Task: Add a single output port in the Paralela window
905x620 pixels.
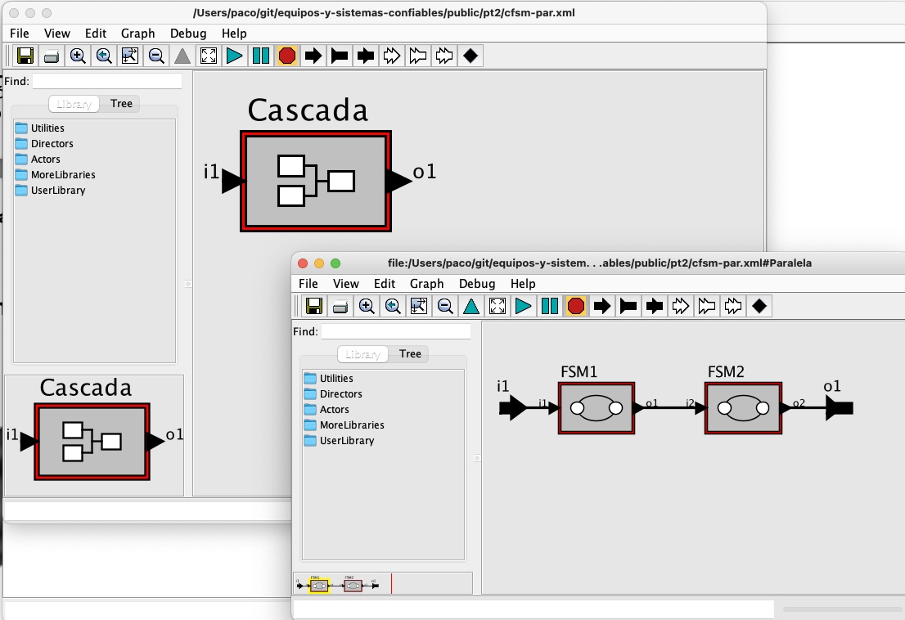Action: pos(628,306)
